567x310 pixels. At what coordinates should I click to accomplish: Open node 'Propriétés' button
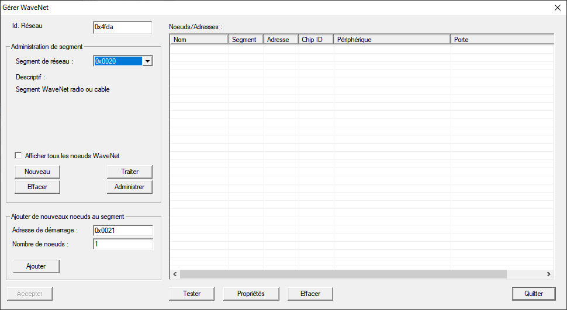251,294
